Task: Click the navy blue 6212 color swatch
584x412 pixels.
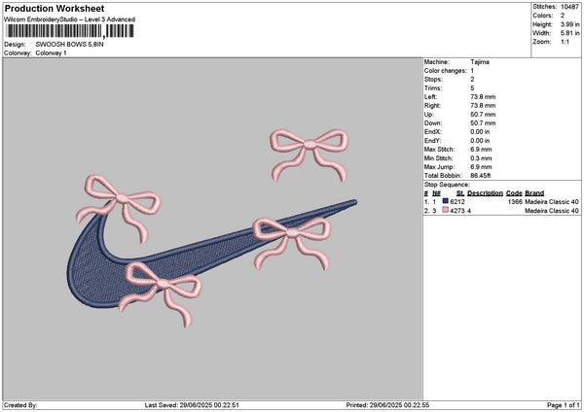Action: (445, 201)
